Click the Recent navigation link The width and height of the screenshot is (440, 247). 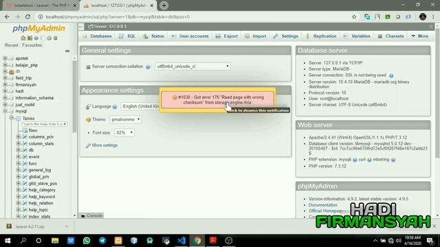[12, 45]
